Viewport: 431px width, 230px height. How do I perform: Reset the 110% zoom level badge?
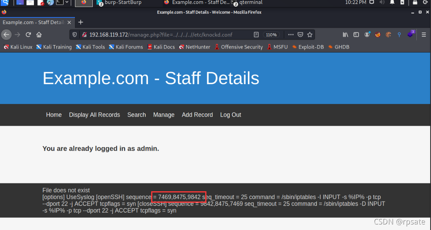271,35
